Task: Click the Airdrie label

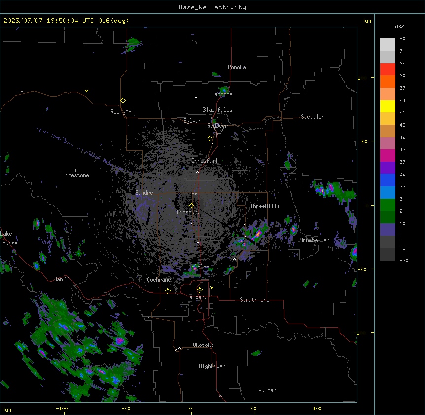Action: (x=199, y=265)
